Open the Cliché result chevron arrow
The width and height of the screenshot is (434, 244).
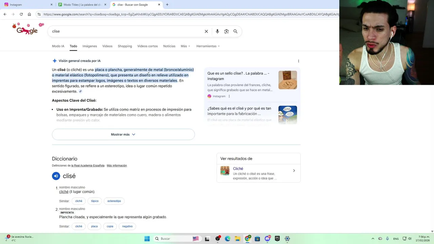[294, 170]
